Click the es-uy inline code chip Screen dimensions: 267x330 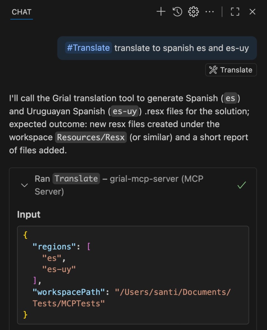click(x=125, y=111)
